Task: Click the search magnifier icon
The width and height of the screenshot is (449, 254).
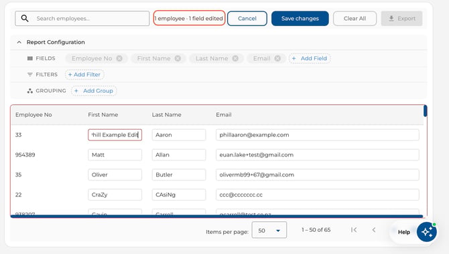Action: tap(25, 19)
